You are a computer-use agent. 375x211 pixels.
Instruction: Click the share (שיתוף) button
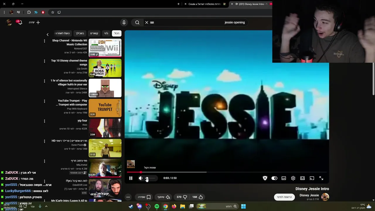click(164, 197)
